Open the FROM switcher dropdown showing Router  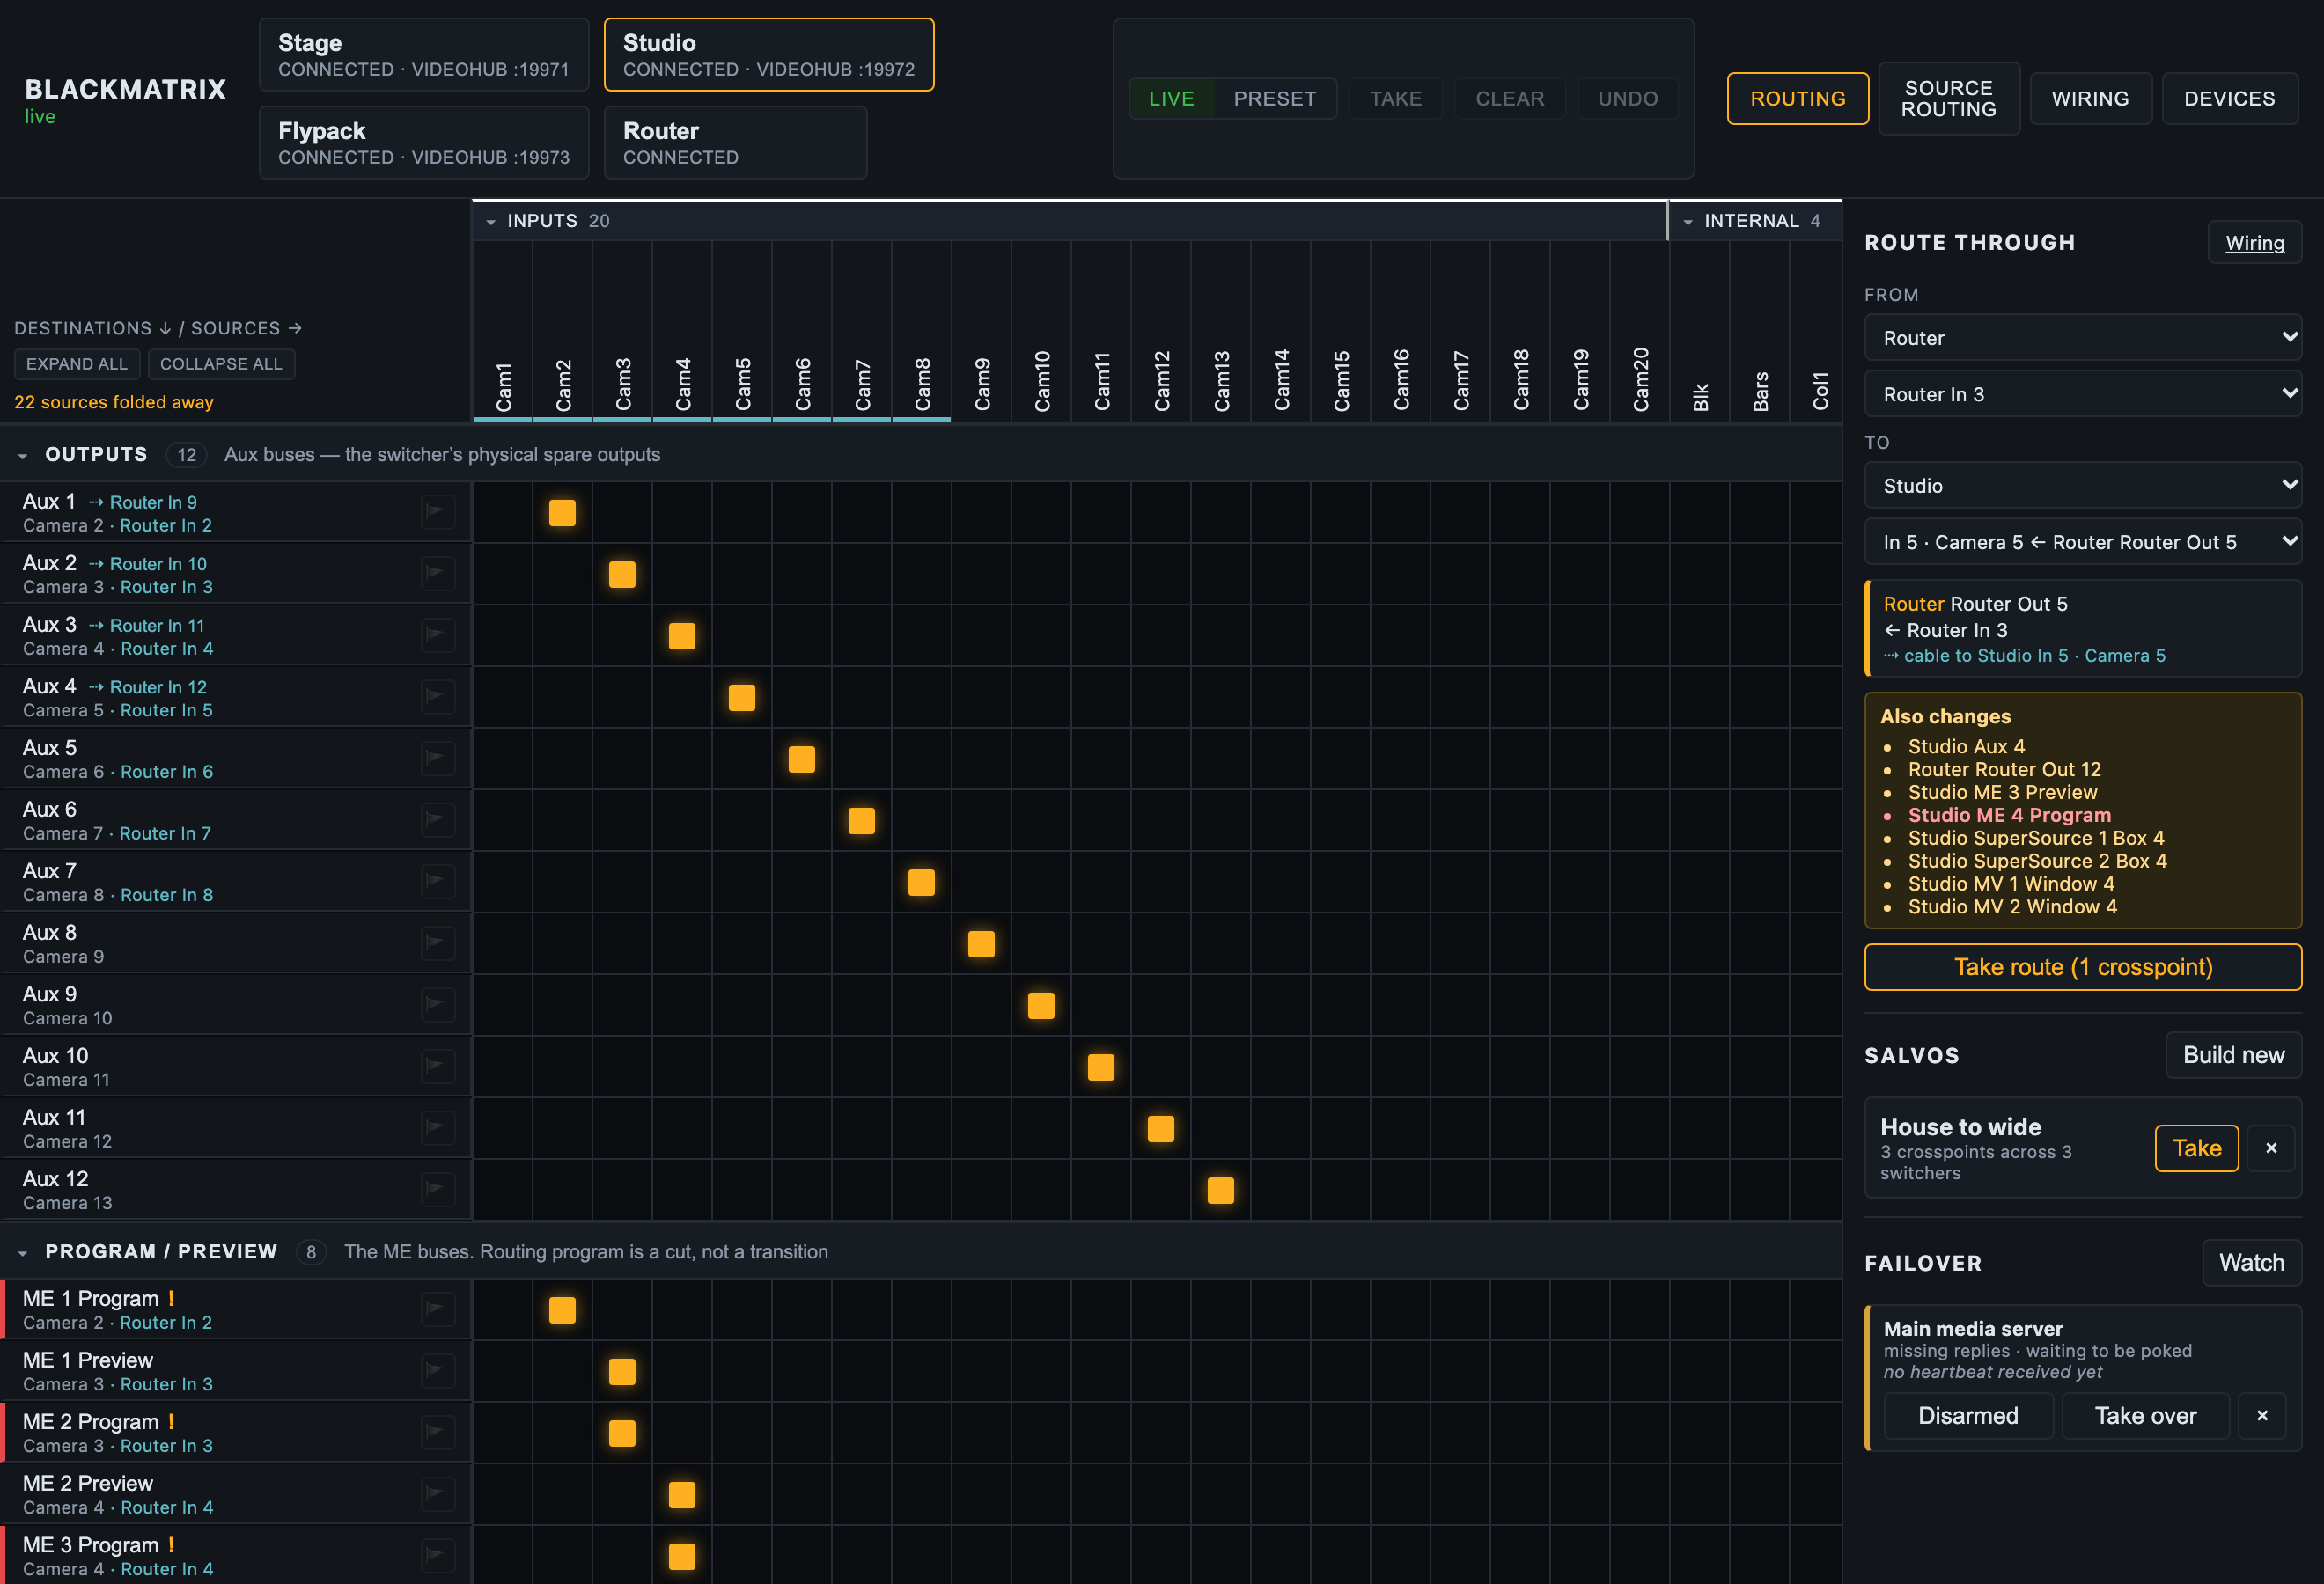2082,338
